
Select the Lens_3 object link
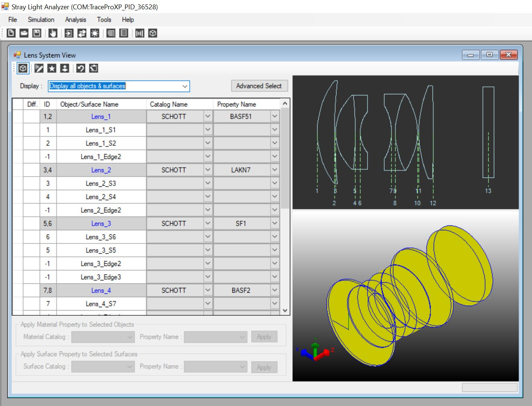click(101, 224)
